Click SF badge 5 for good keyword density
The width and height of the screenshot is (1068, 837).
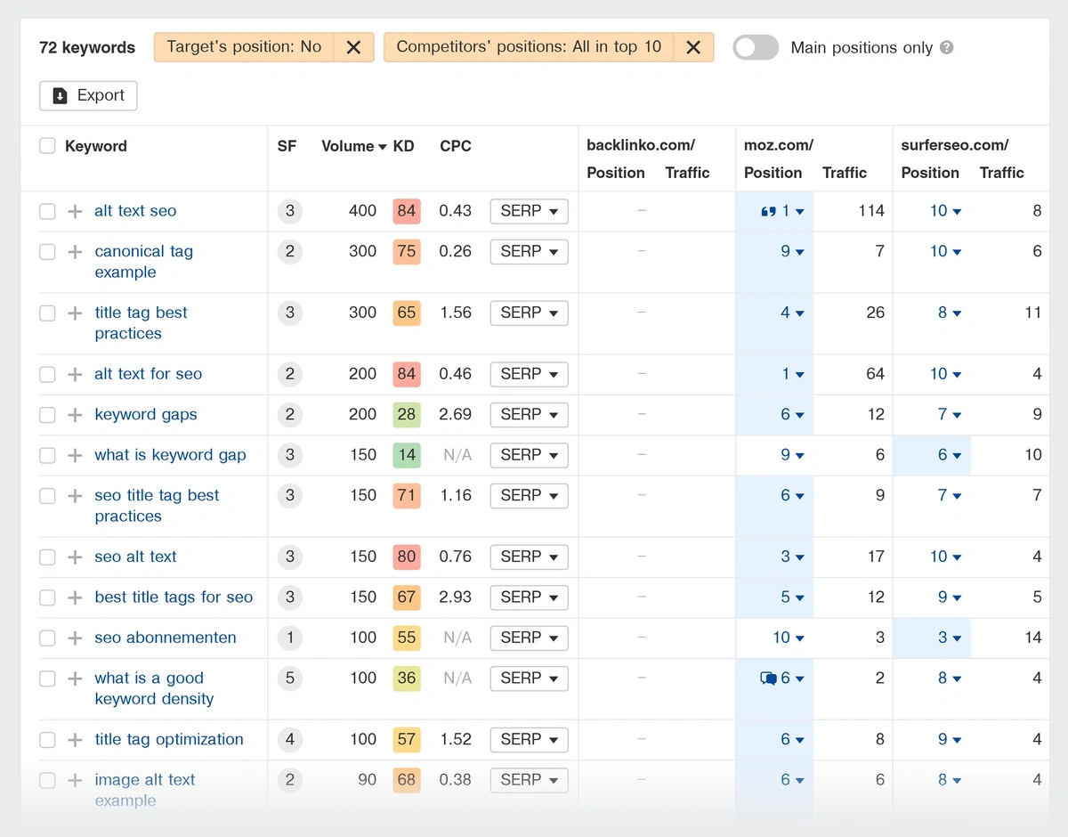tap(289, 678)
